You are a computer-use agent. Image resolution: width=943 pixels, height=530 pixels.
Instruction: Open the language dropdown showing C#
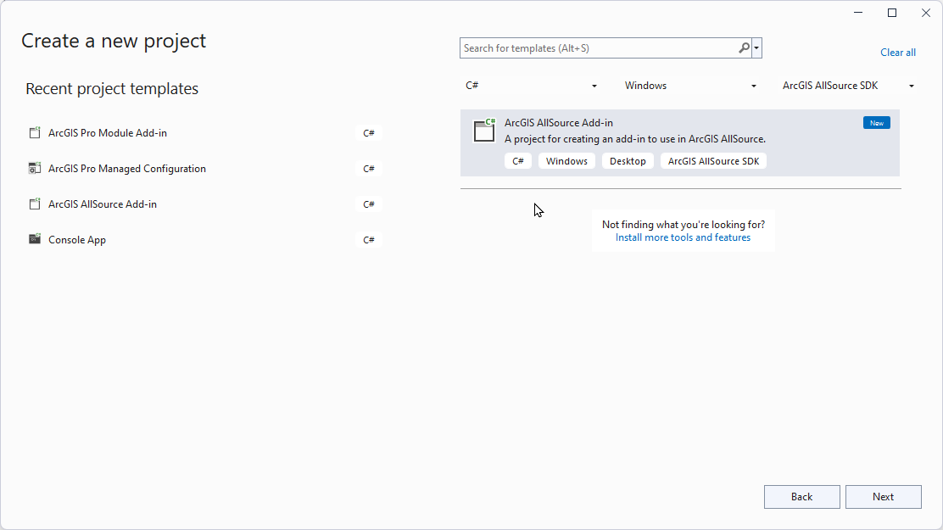click(x=532, y=85)
